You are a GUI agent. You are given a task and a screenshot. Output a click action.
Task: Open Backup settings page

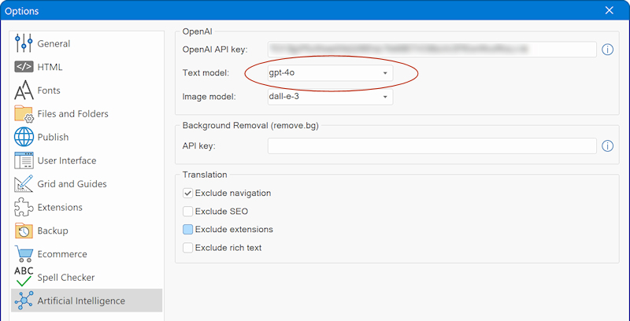(87, 231)
